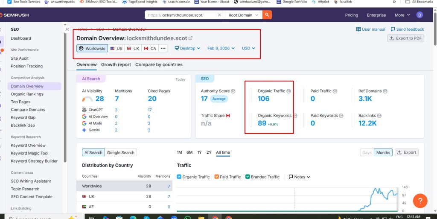
Task: Open SEO Writing Assistant in sidebar
Action: (31, 181)
